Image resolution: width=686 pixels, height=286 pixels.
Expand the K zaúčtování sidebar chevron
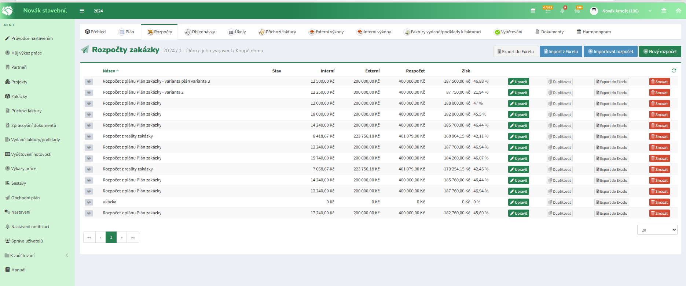coord(67,255)
